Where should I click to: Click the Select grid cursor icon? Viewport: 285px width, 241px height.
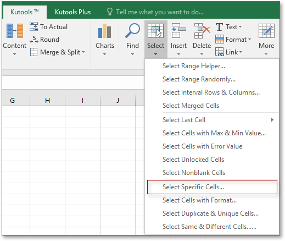point(155,31)
